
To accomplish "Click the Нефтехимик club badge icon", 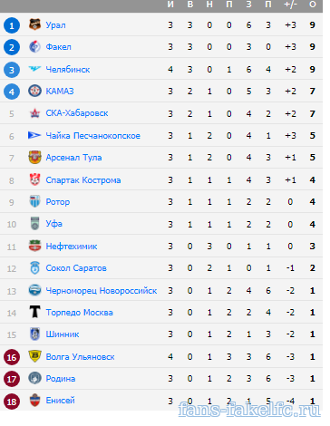I will point(34,246).
